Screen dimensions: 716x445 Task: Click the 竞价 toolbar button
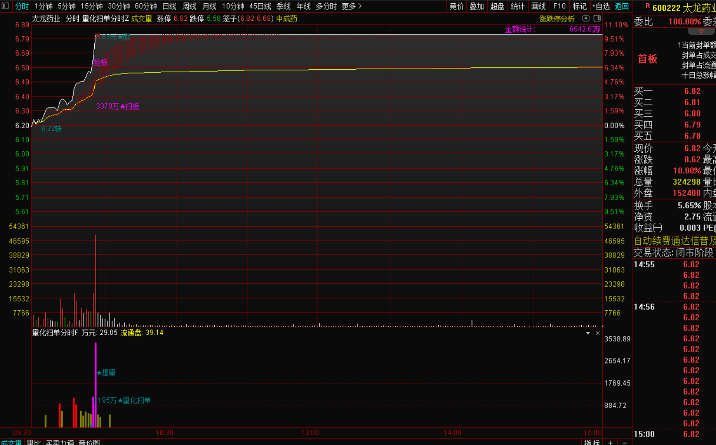click(x=456, y=6)
